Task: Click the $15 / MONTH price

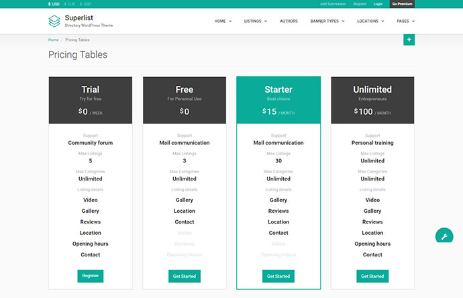Action: pos(278,111)
